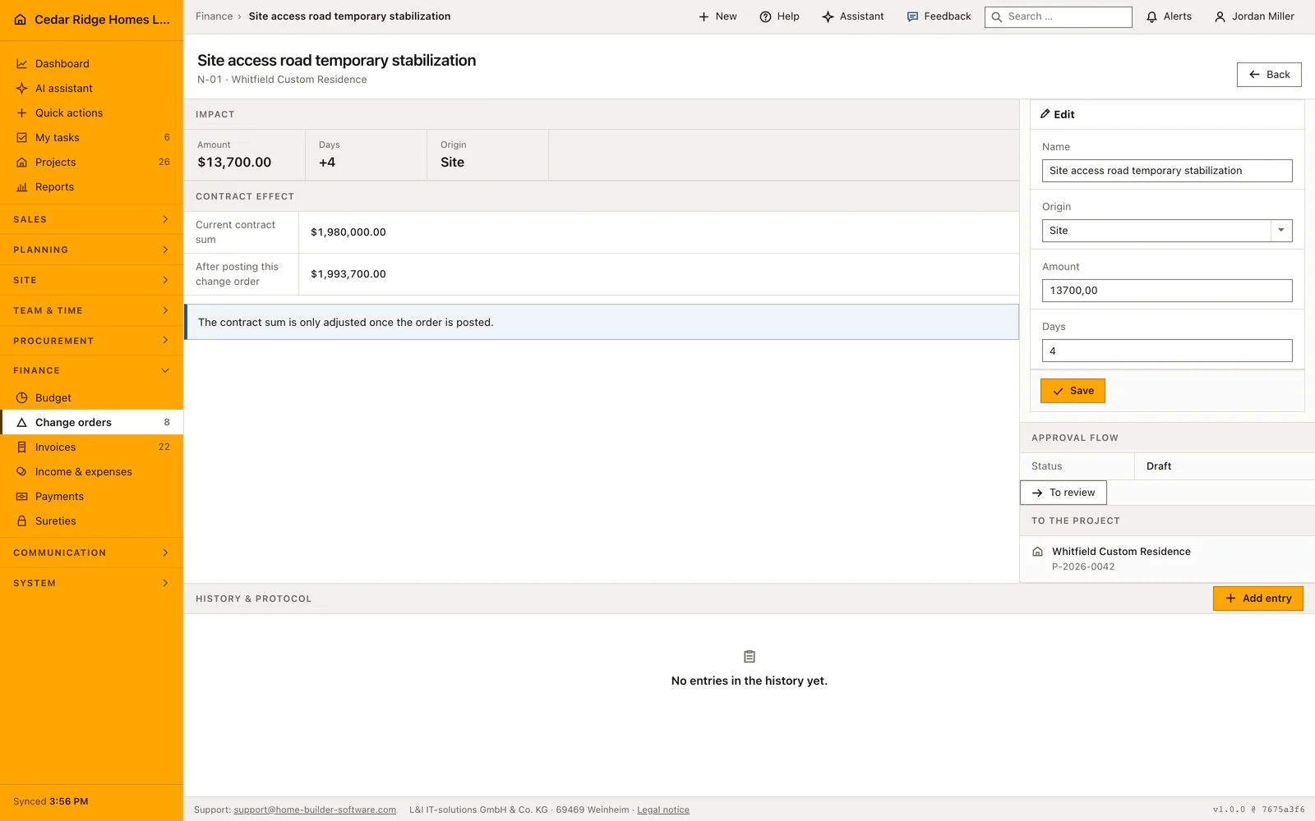Click the Alerts bell icon
1315x821 pixels.
(1151, 16)
